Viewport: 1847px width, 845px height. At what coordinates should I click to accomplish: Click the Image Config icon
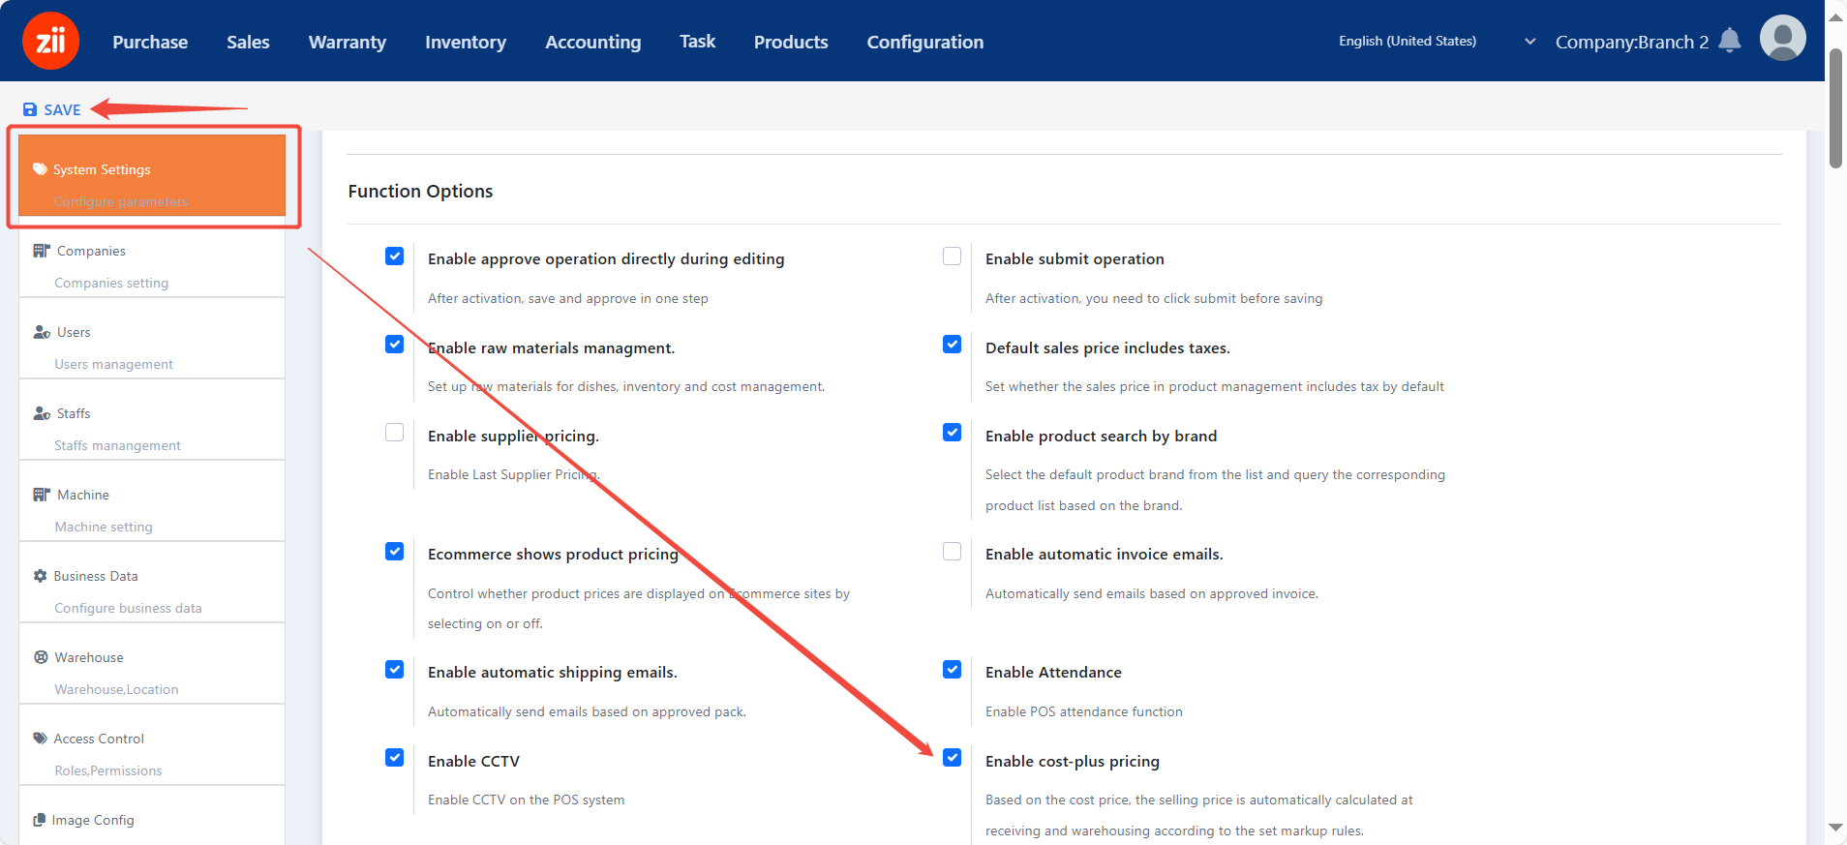(x=40, y=820)
